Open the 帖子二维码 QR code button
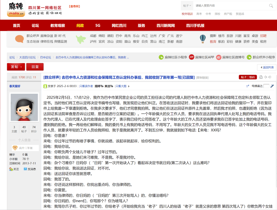The width and height of the screenshot is (277, 210). click(248, 77)
